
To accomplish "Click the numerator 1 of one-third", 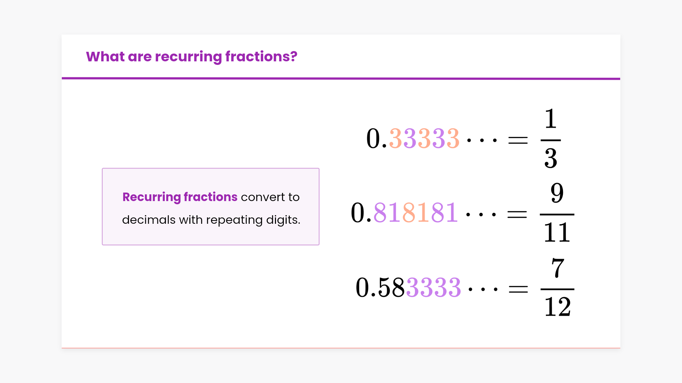I will coord(551,119).
